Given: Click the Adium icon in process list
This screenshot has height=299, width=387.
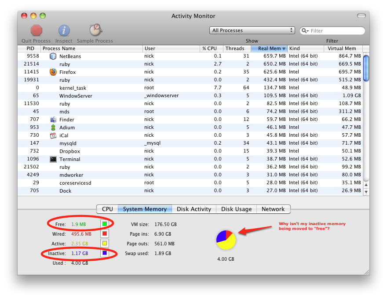Looking at the screenshot, I should pyautogui.click(x=53, y=128).
